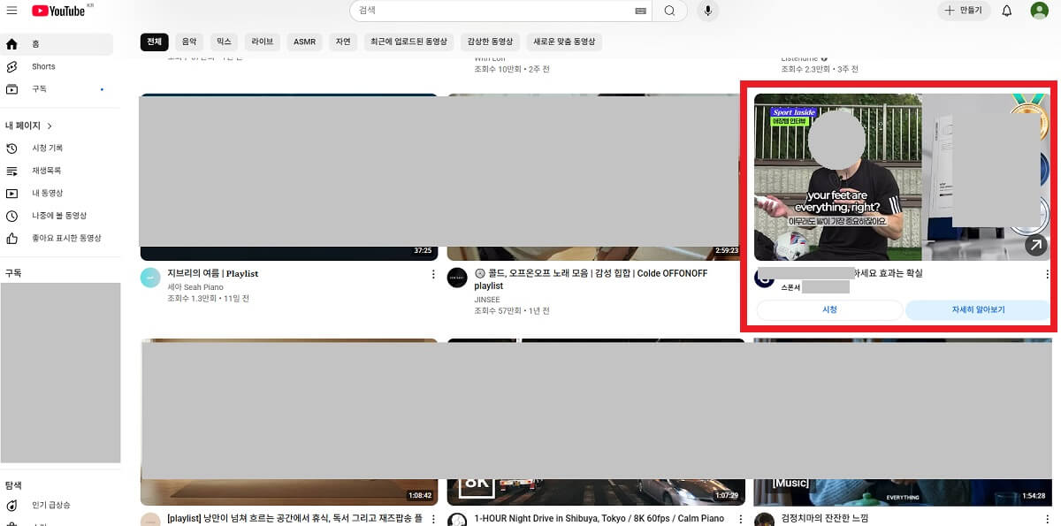Click the 구독 (subscriptions) sidebar icon
This screenshot has height=526, width=1061.
click(x=11, y=88)
